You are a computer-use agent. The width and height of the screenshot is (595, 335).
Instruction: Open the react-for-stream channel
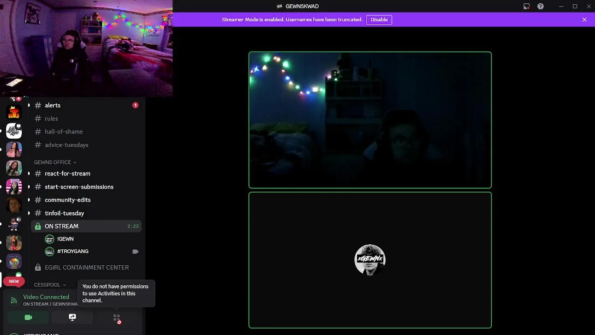pos(86,174)
